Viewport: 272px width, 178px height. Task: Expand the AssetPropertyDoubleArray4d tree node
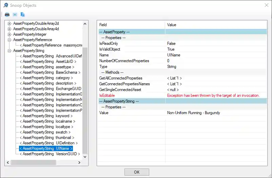(x=9, y=29)
